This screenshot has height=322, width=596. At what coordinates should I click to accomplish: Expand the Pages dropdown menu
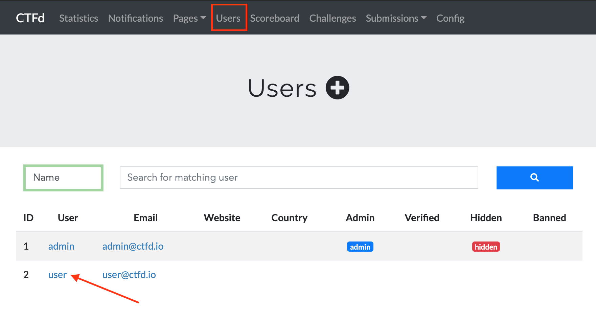189,18
